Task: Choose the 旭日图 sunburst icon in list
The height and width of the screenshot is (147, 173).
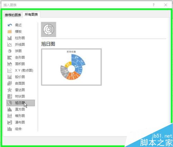Action: [10, 103]
